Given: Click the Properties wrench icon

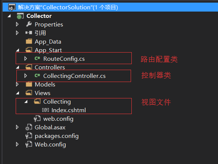Looking at the screenshot, I should point(29,24).
